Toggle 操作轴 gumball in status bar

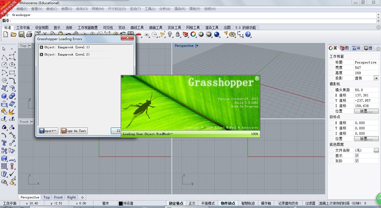click(266, 203)
